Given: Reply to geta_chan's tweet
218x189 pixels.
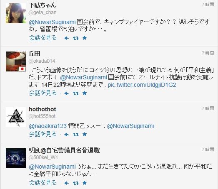Looking at the screenshot, I should click(x=67, y=38).
